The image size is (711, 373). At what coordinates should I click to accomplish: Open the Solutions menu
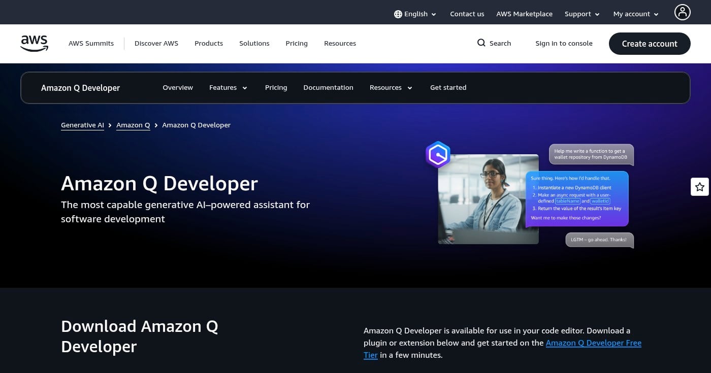click(x=254, y=44)
